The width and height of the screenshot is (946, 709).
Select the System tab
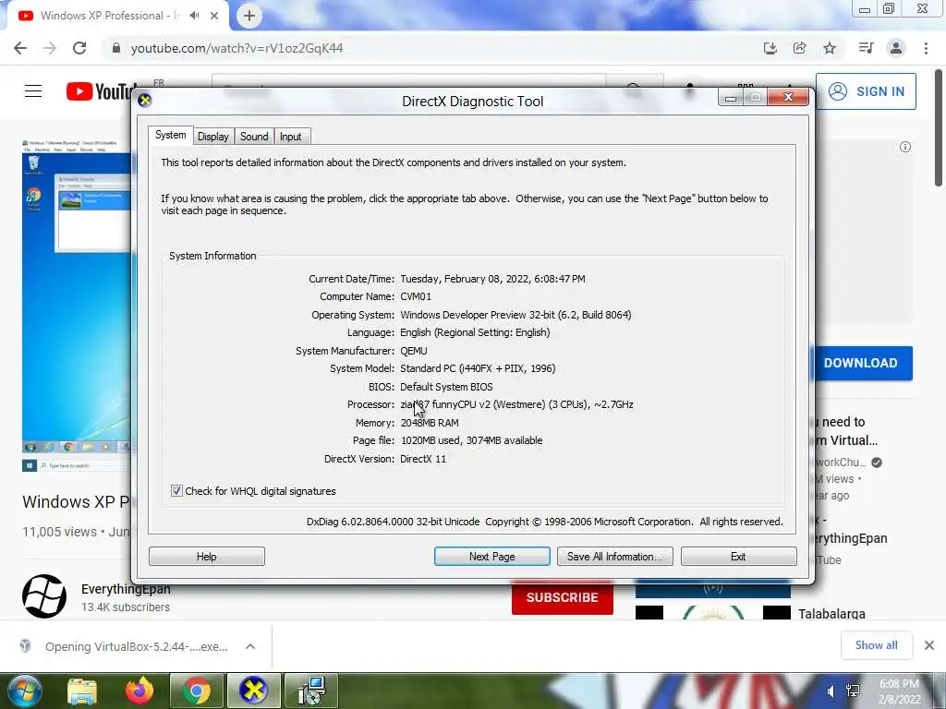click(x=170, y=135)
